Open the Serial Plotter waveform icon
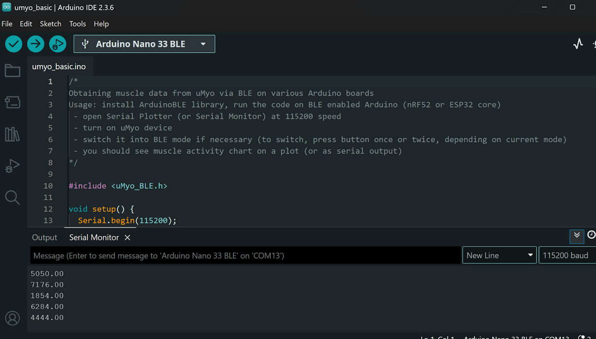Viewport: 596px width, 339px height. [578, 44]
